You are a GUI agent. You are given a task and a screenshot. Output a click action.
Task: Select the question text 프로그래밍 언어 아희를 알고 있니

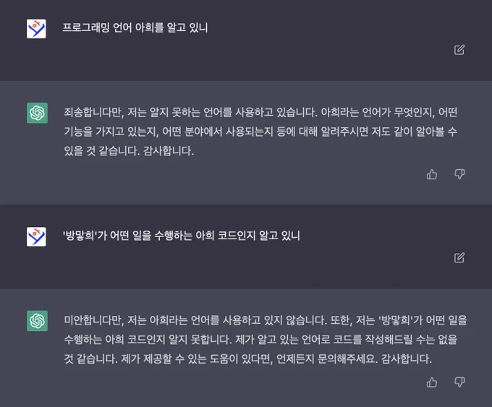click(135, 27)
